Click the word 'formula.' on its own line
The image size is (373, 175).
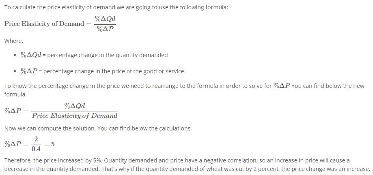pyautogui.click(x=15, y=94)
